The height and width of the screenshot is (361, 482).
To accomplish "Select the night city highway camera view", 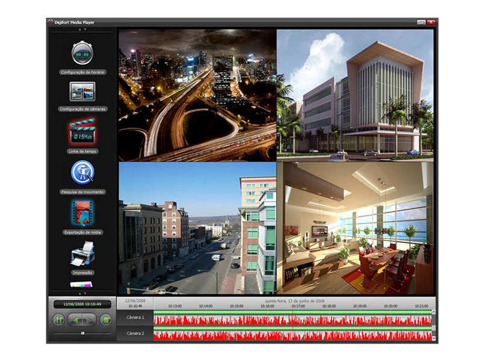I will tap(196, 95).
